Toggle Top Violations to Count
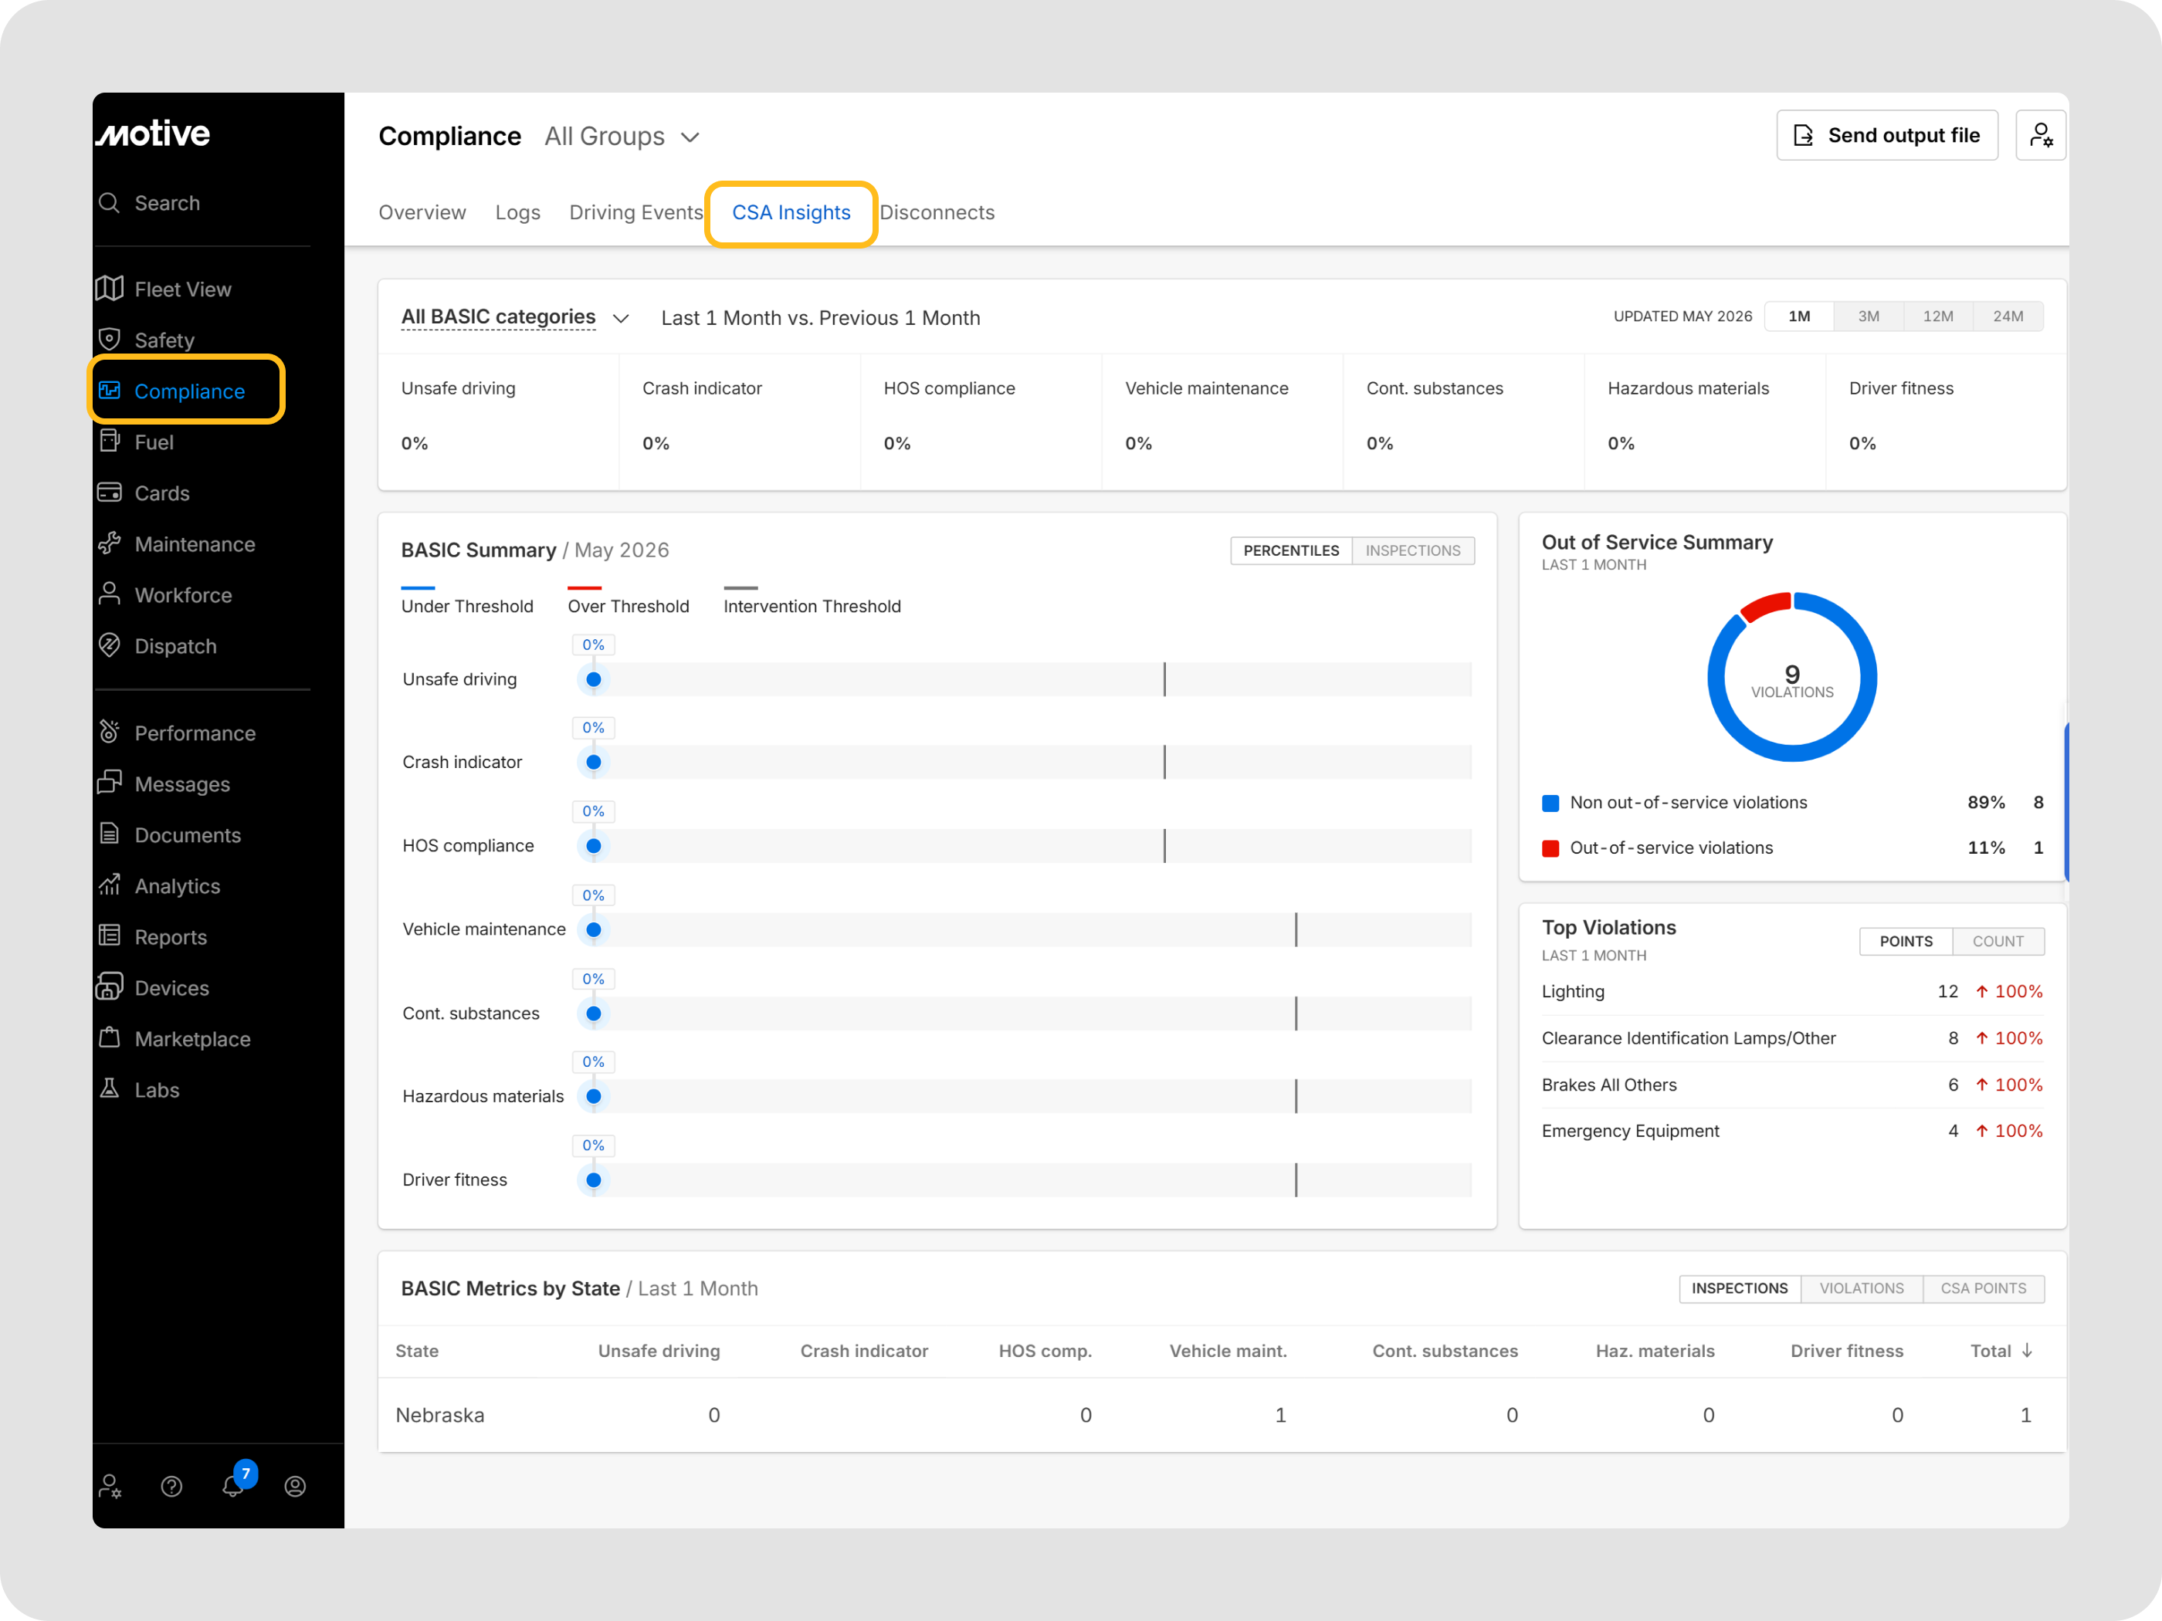The height and width of the screenshot is (1621, 2162). tap(1997, 941)
